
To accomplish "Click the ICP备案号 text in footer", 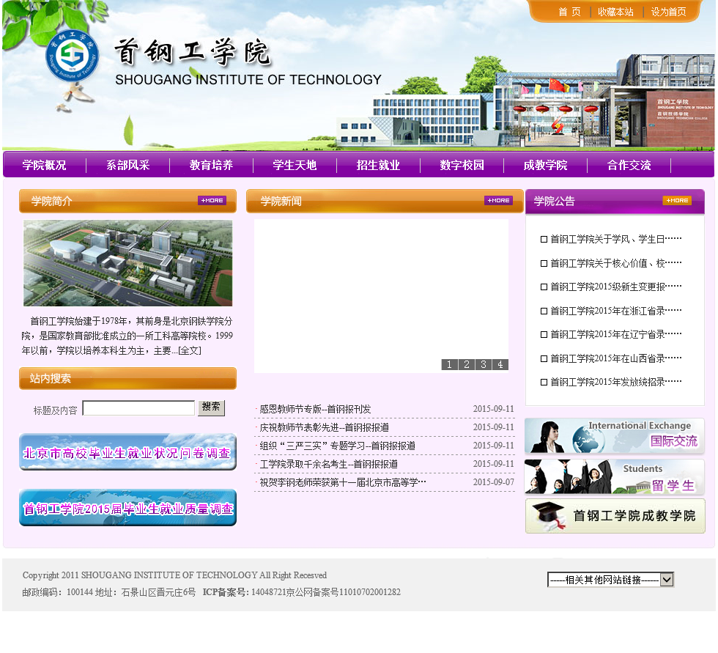I will 226,592.
